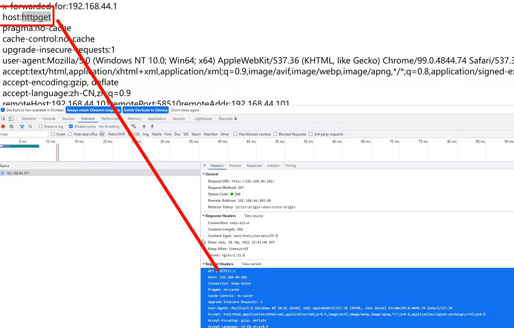Switch to the Application tab
Screen dimensions: 514x328
click(x=157, y=119)
